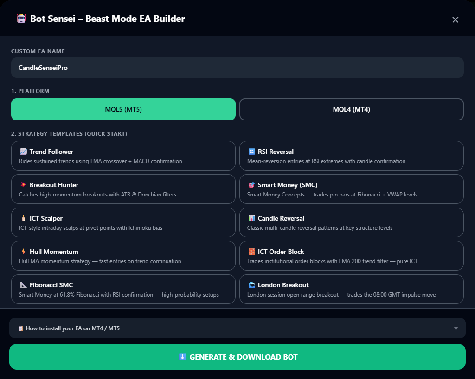475x379 pixels.
Task: Click "Smart Money Concepts — trades pin bars" text
Action: 332,195
